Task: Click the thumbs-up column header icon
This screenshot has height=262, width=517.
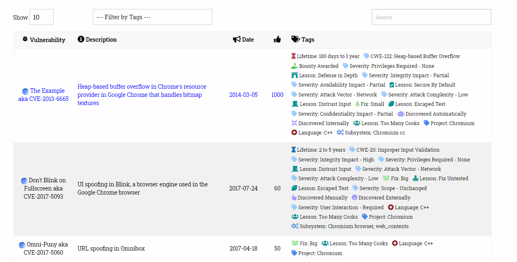Action: 277,39
